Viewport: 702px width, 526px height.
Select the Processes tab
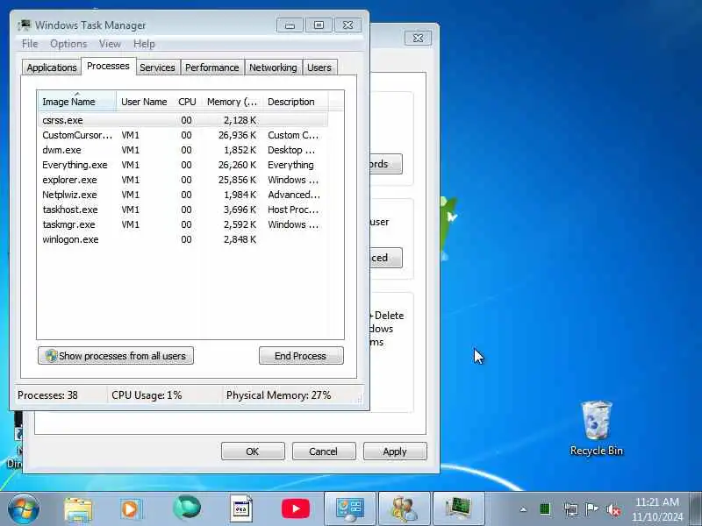108,67
